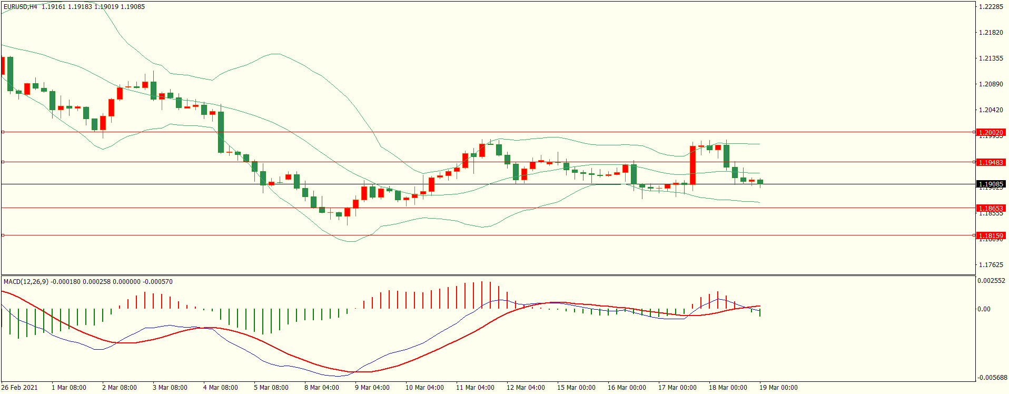
Task: Click the MACD scale value 0.002552
Action: pyautogui.click(x=991, y=281)
